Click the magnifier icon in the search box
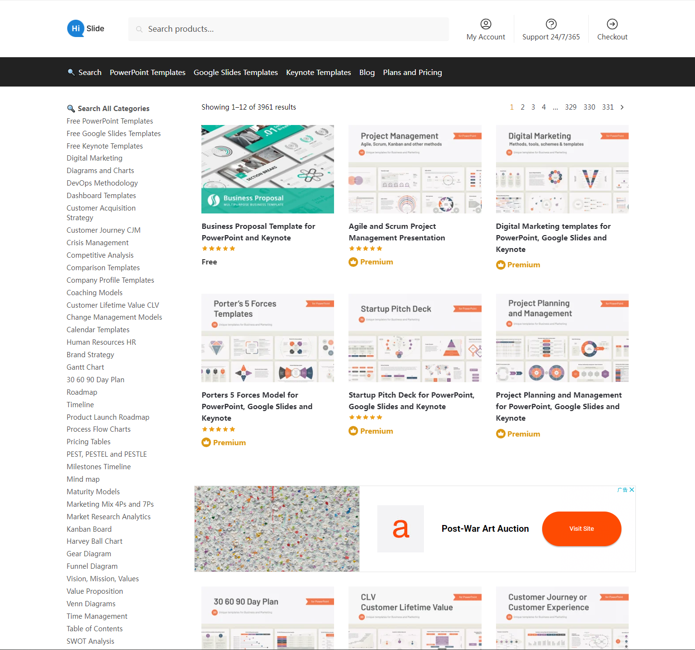This screenshot has height=650, width=695. coord(139,29)
